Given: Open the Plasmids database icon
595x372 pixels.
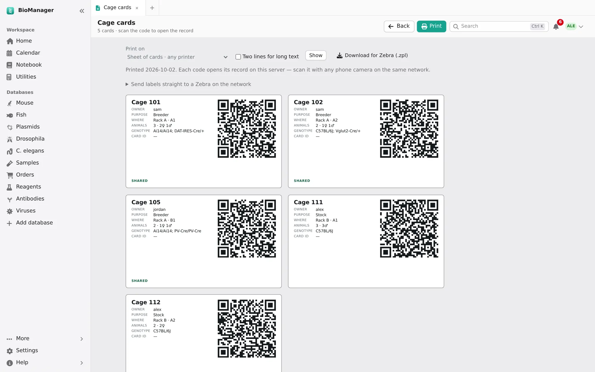Looking at the screenshot, I should point(10,127).
